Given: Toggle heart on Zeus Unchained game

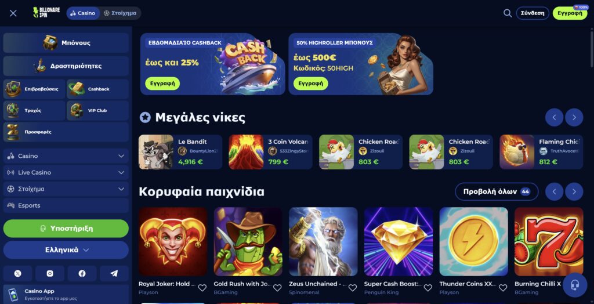Looking at the screenshot, I should (x=353, y=288).
